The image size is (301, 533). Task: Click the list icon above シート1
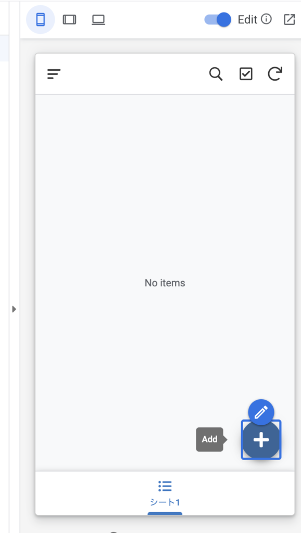pos(165,486)
